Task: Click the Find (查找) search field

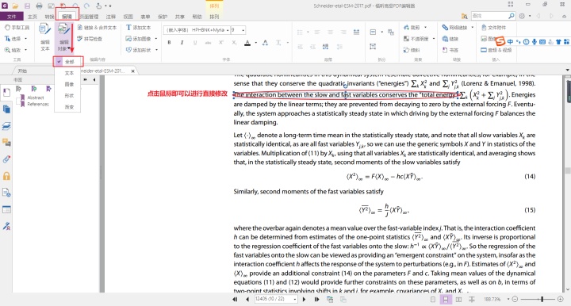Action: point(493,16)
